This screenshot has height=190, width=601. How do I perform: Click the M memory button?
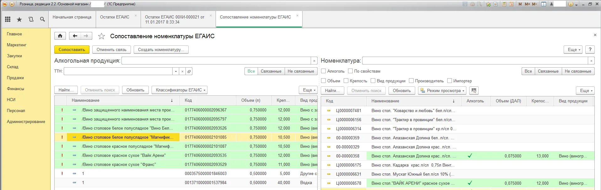click(x=520, y=4)
